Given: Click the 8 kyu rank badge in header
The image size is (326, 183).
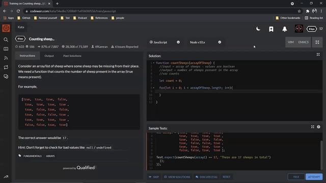Looking at the screenshot, I should [311, 29].
